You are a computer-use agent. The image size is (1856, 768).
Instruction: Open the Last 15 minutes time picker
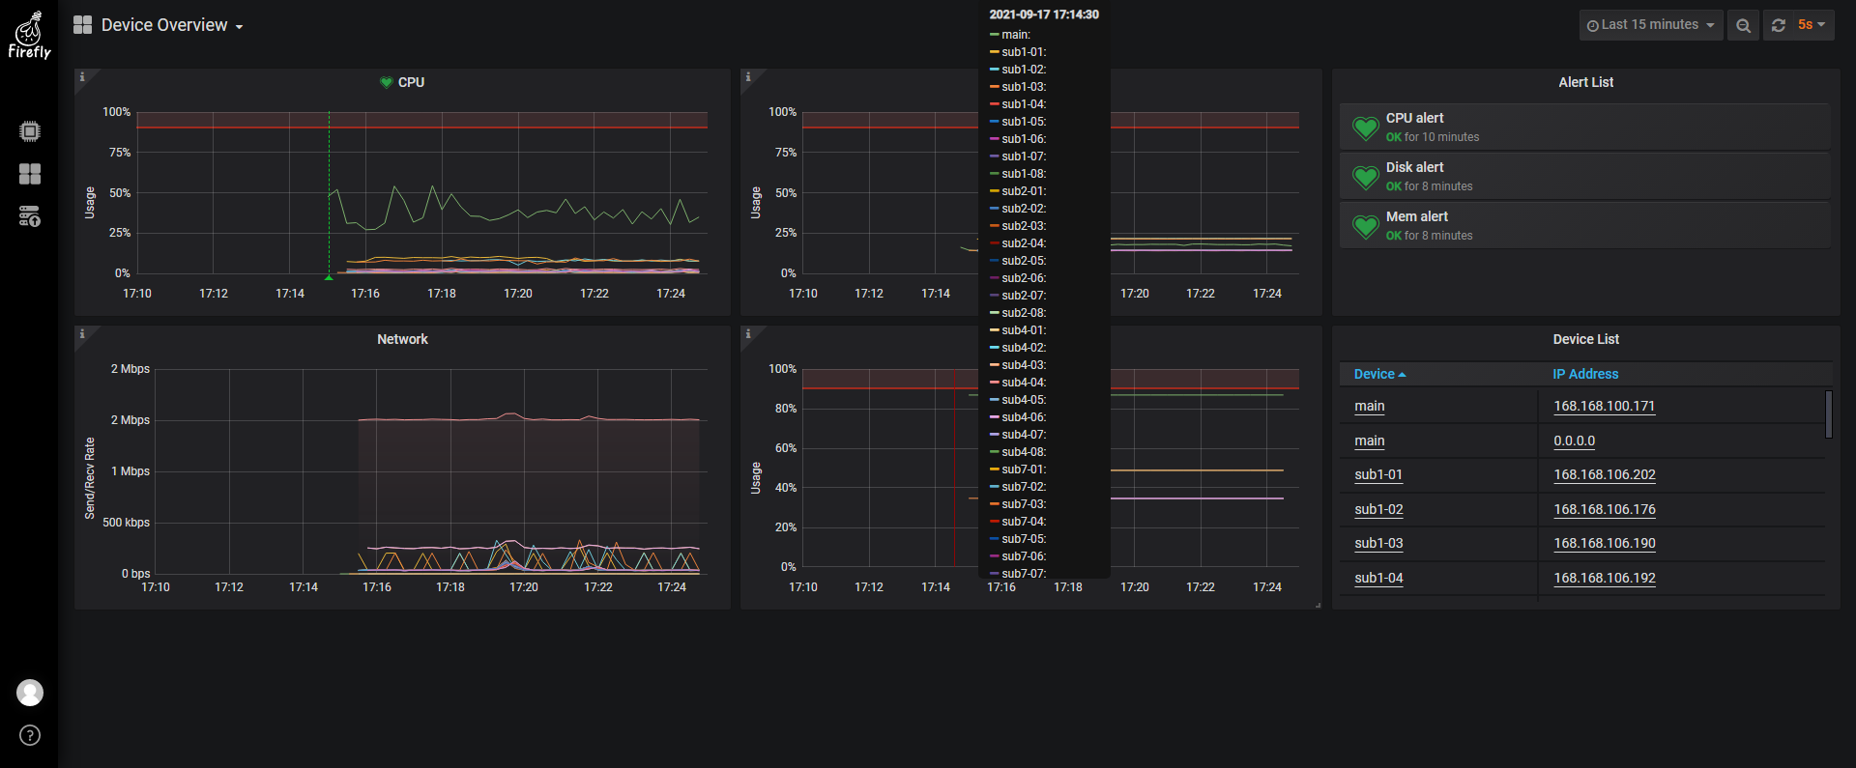tap(1651, 25)
